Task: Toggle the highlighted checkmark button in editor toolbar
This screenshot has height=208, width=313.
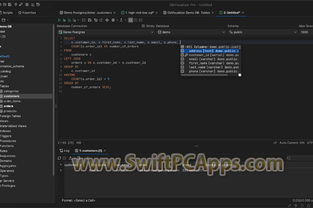Action: pyautogui.click(x=130, y=20)
